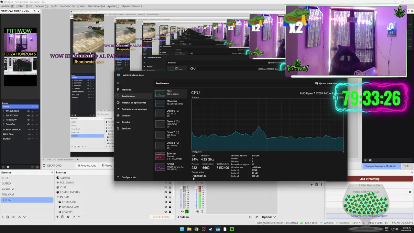Open scene filters icon in Escenas toolbar
This screenshot has width=414, height=233.
coord(13,217)
